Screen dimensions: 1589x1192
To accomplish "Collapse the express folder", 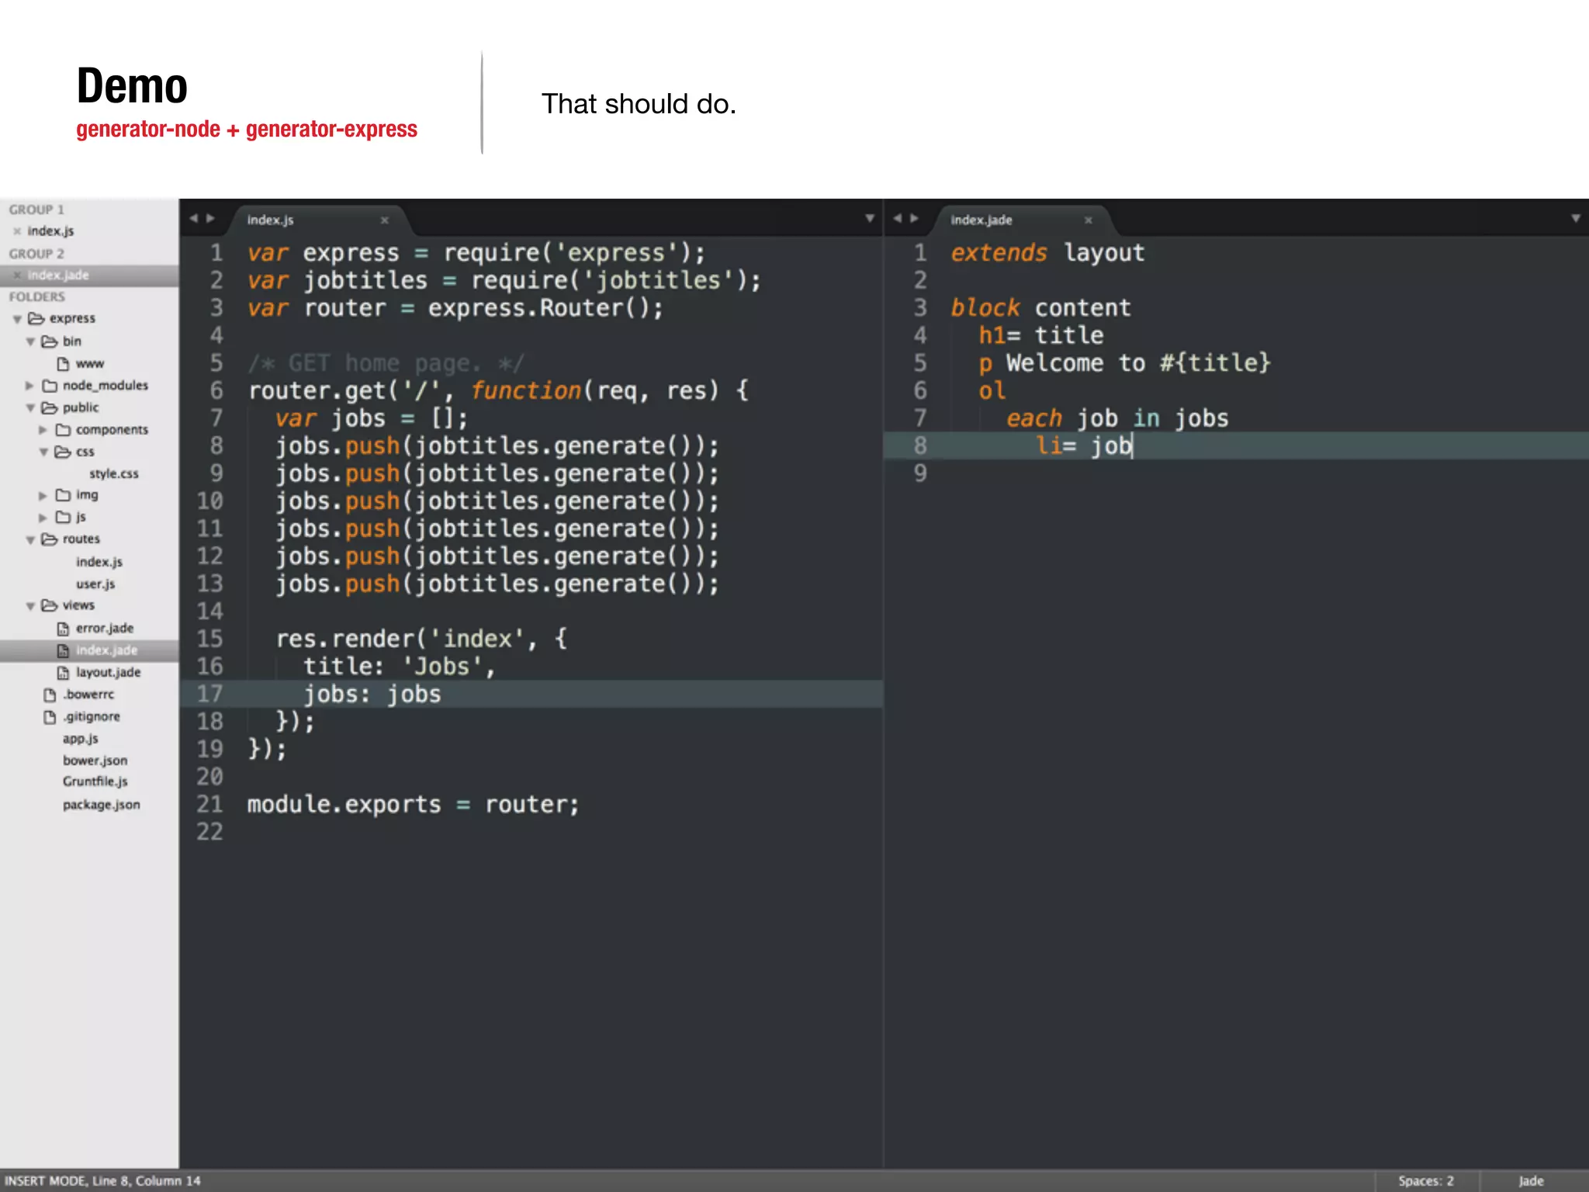I will 17,319.
